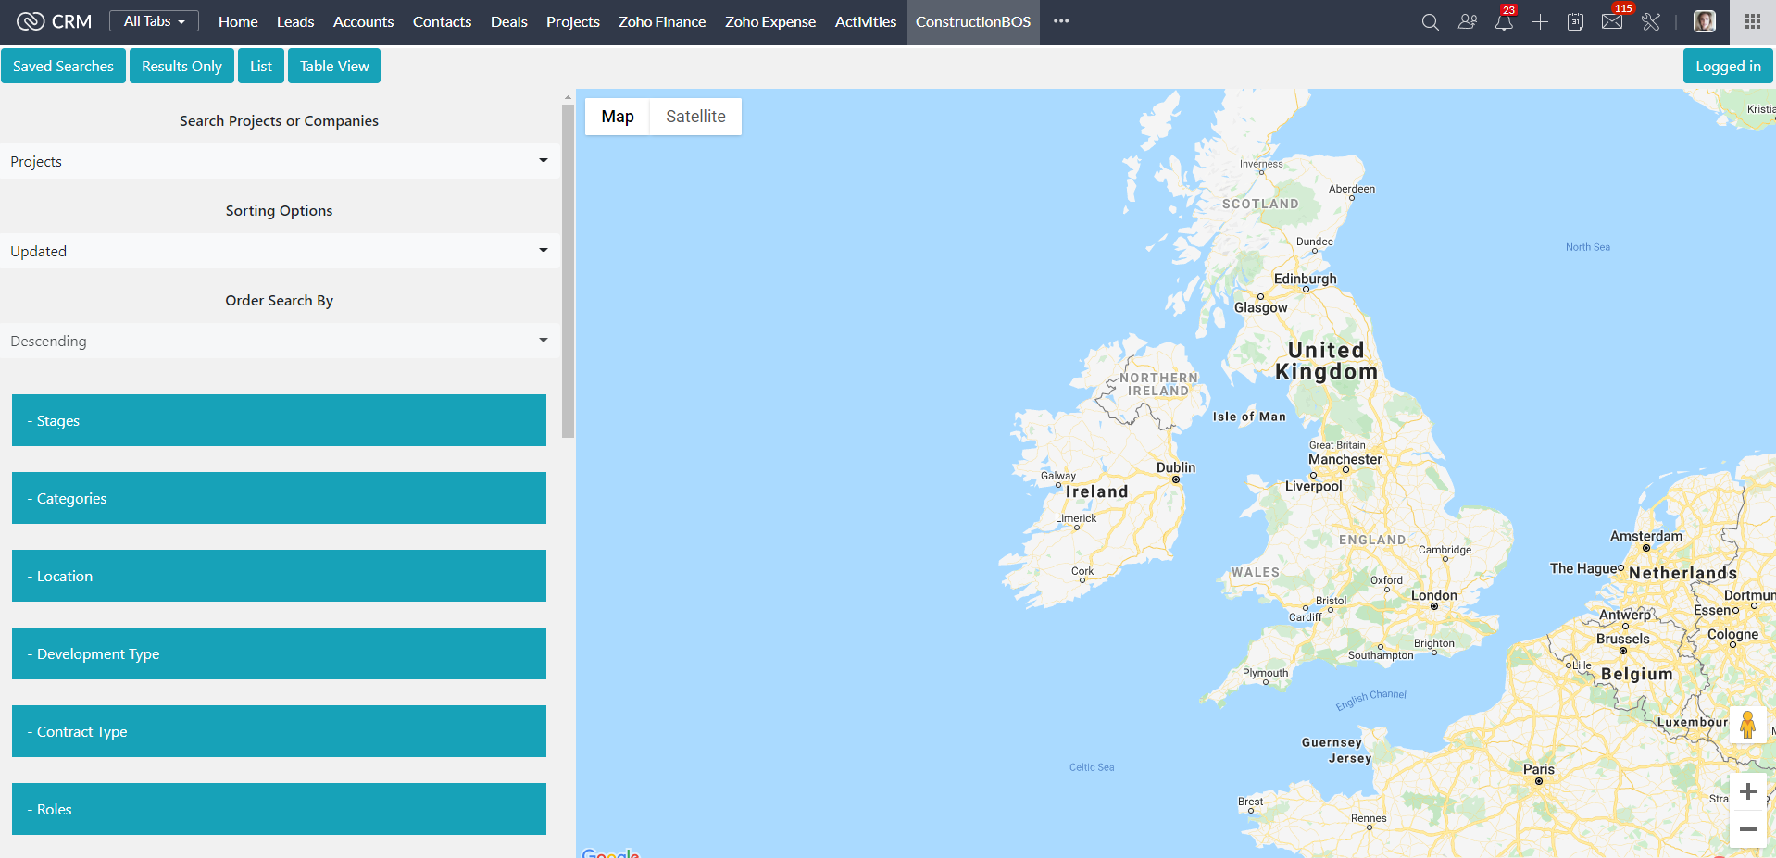Viewport: 1776px width, 858px height.
Task: Open the calendar icon in top bar
Action: tap(1575, 21)
